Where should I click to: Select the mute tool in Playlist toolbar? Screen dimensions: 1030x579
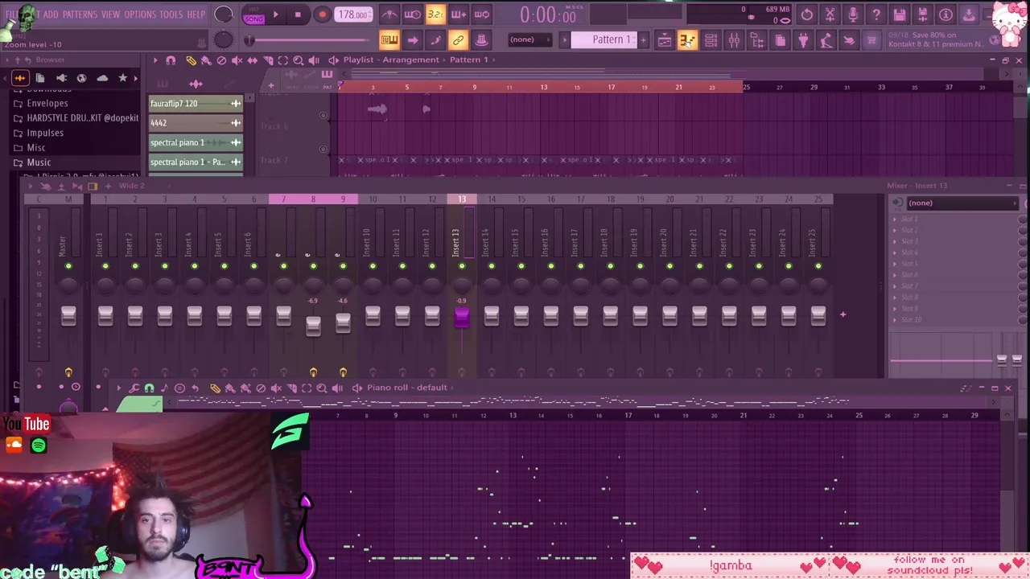click(x=237, y=60)
